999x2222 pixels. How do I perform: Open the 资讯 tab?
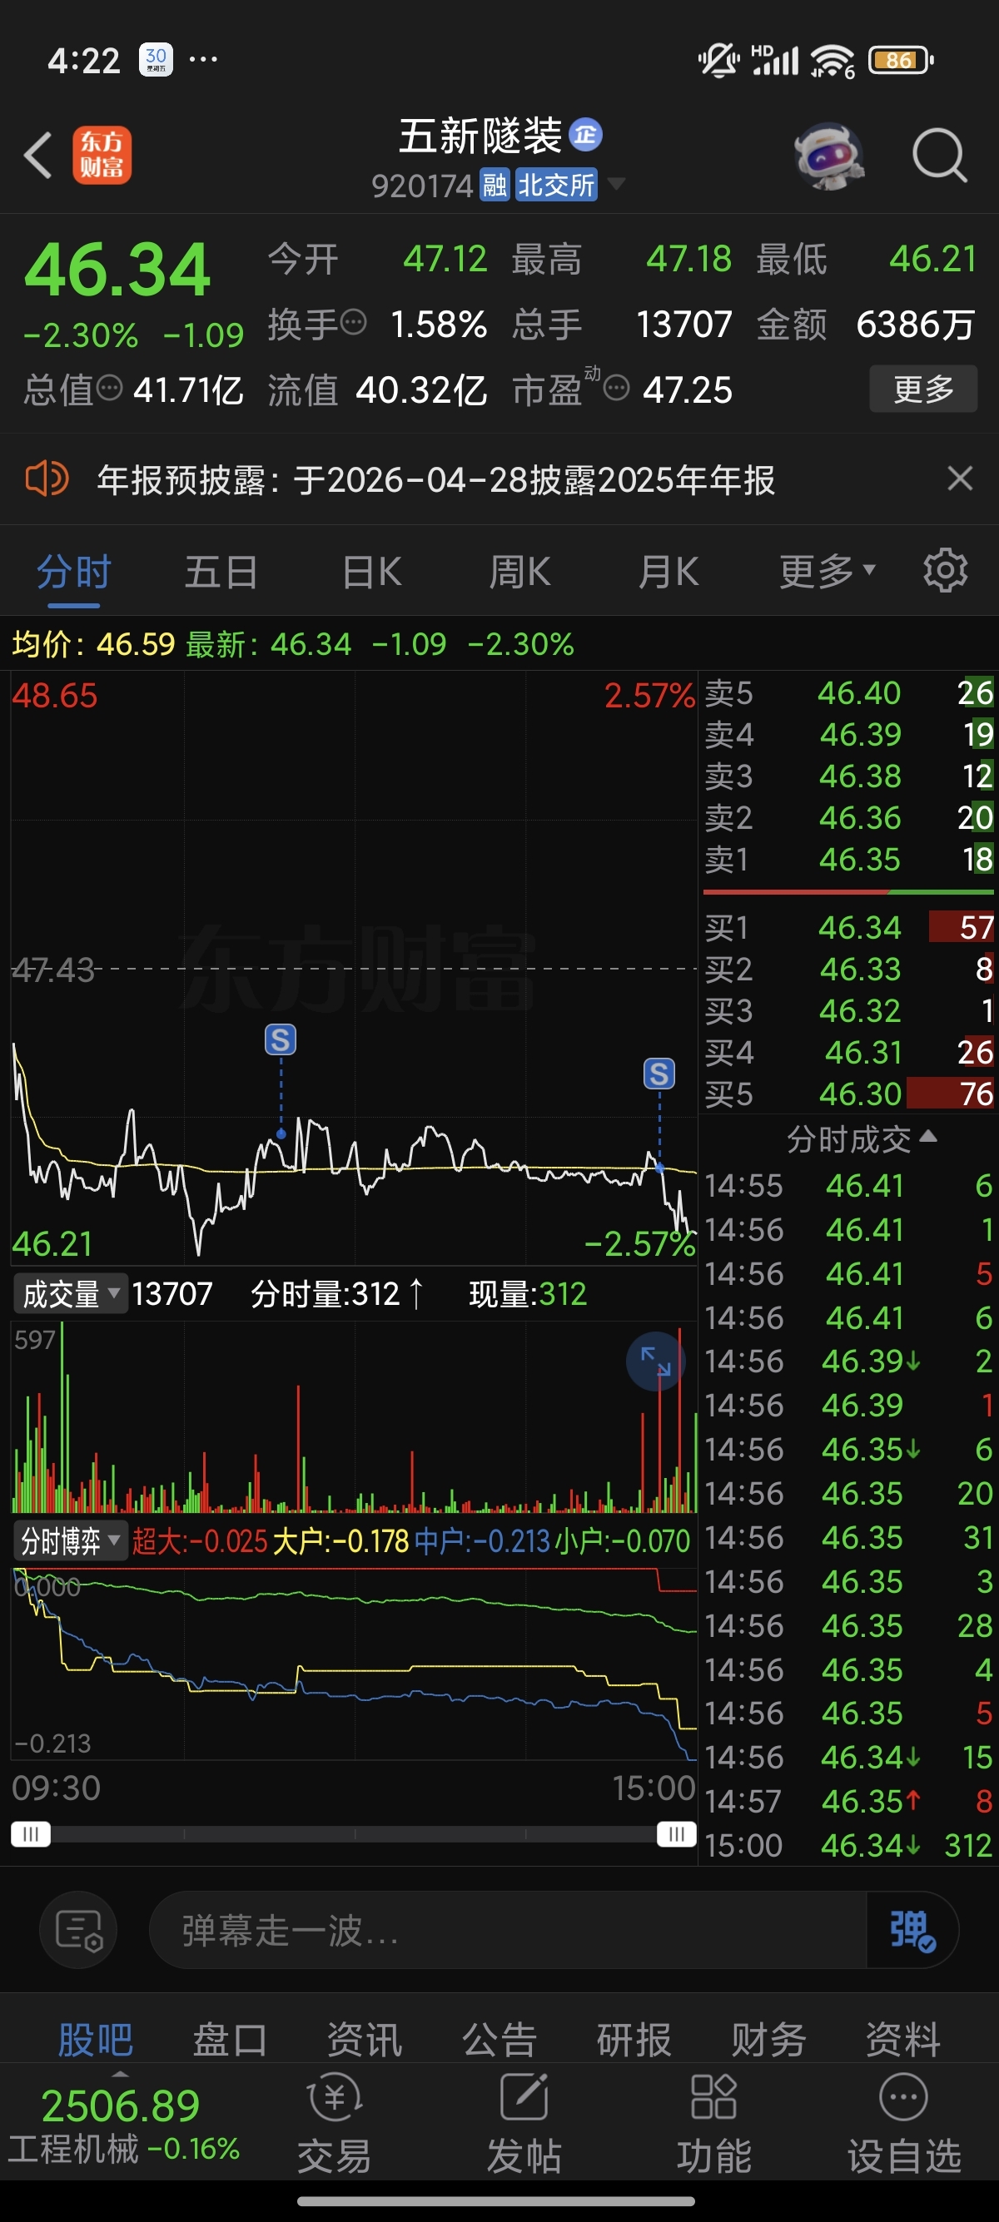(x=364, y=2040)
